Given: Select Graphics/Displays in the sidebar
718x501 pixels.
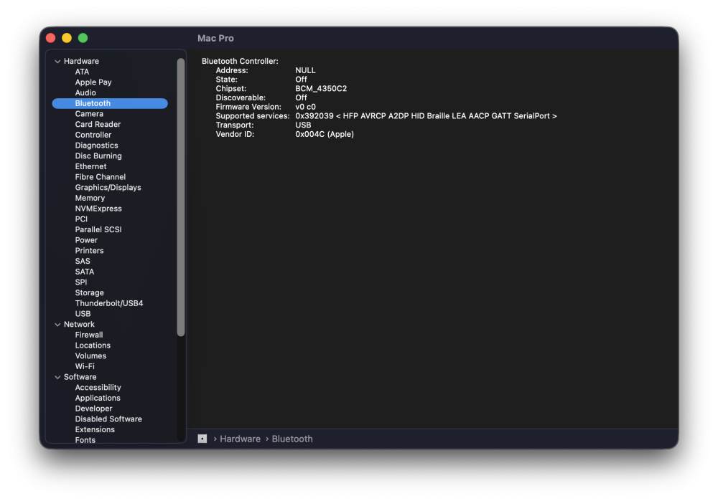Looking at the screenshot, I should tap(108, 187).
